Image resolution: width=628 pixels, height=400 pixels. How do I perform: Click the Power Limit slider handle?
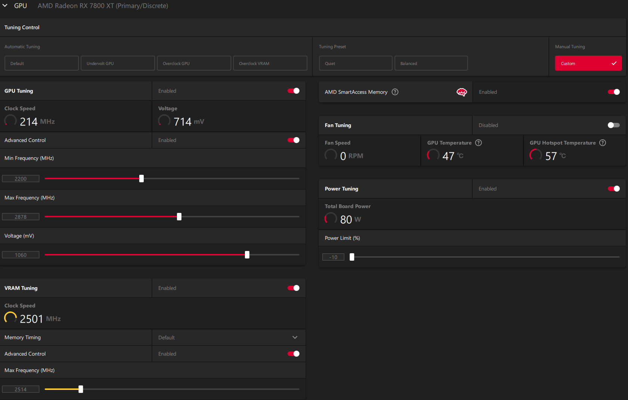pyautogui.click(x=352, y=257)
